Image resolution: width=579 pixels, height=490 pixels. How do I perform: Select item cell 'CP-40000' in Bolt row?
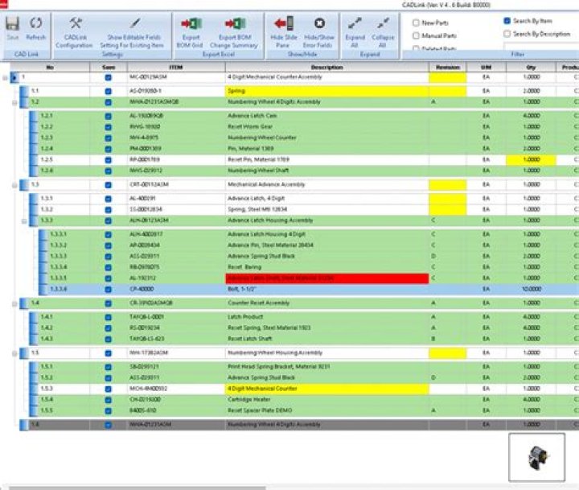176,289
